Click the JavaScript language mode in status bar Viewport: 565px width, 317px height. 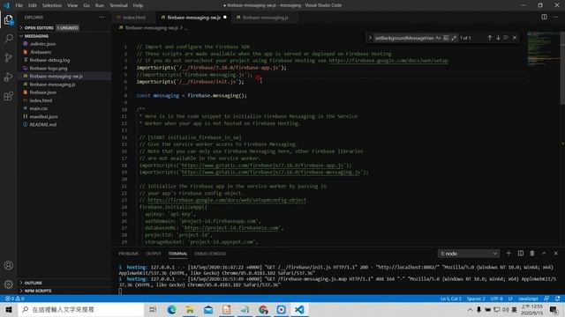click(x=528, y=299)
